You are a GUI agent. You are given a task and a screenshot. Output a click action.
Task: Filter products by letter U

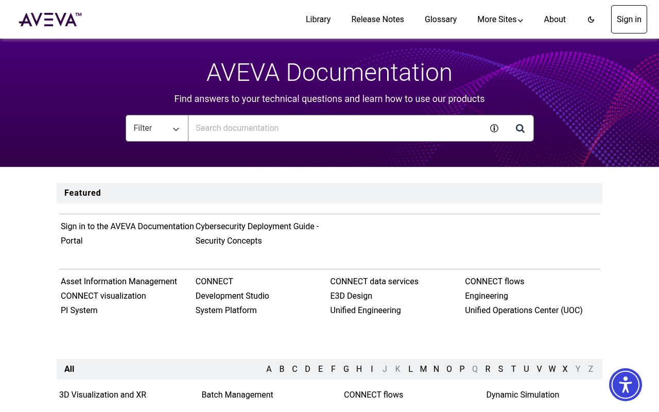pos(526,369)
